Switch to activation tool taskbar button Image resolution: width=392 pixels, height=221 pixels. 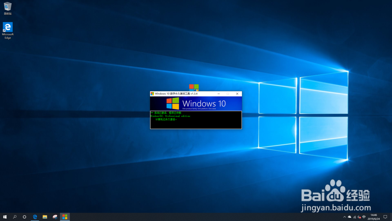[x=65, y=217]
